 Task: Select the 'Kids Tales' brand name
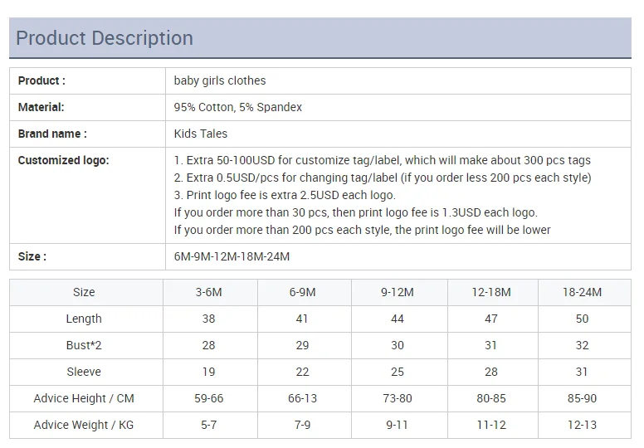pyautogui.click(x=201, y=134)
